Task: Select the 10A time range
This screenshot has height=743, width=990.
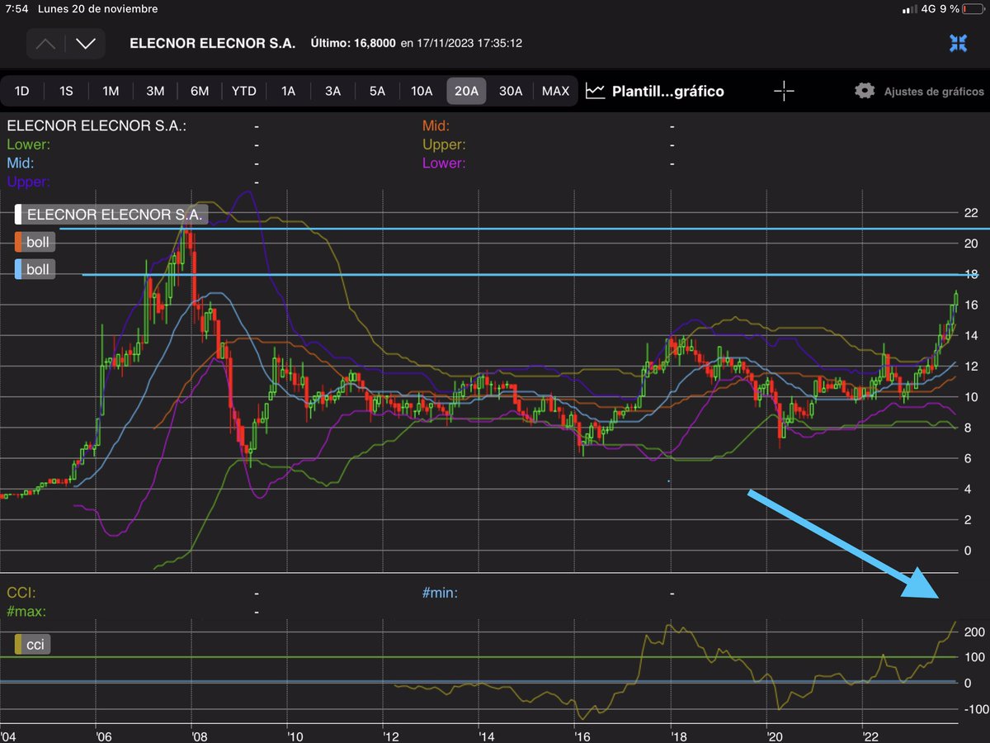Action: click(422, 91)
